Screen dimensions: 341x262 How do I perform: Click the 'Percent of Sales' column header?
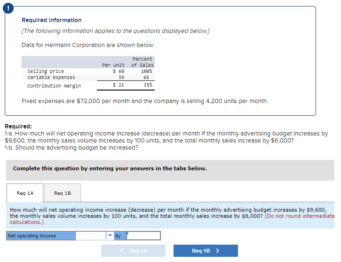(143, 62)
